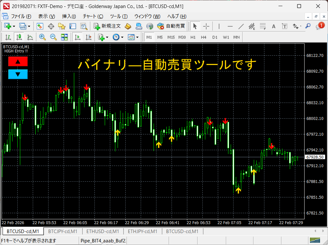Switch to the ETHUSD-cd,M1 chart tab

point(102,231)
